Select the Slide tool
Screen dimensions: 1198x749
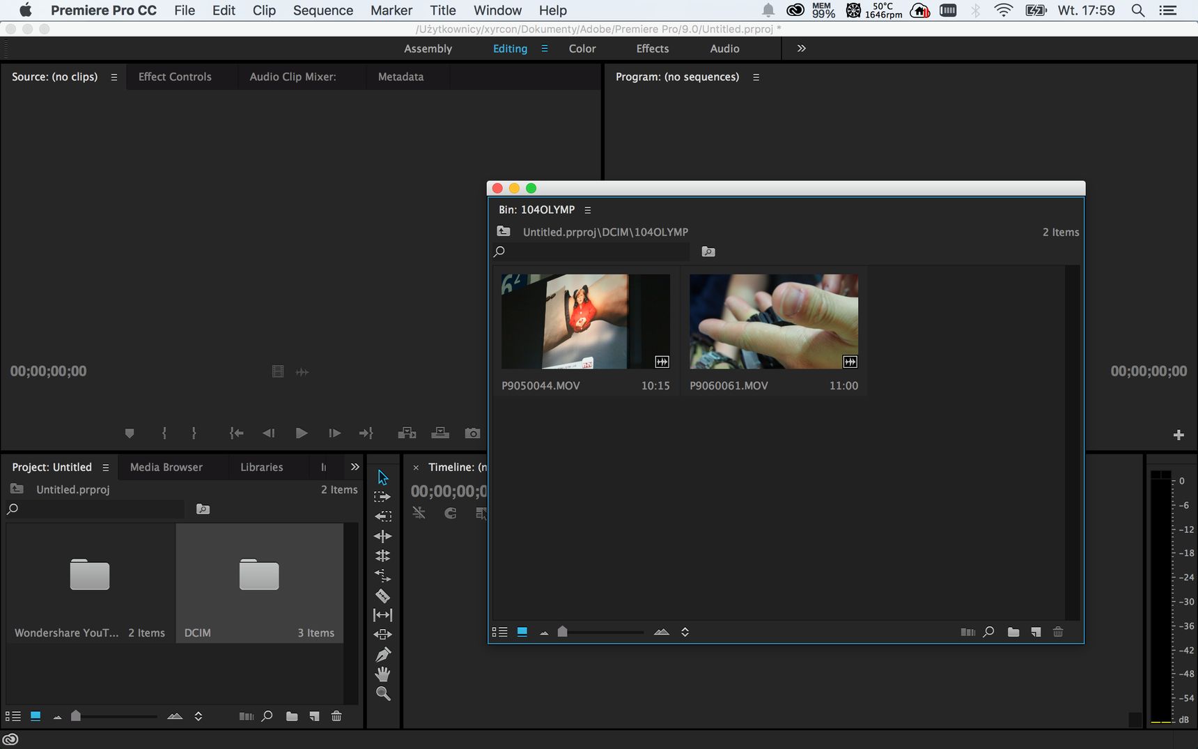pyautogui.click(x=382, y=634)
